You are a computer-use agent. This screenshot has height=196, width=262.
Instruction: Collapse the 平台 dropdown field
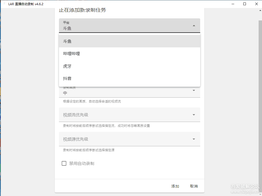(x=130, y=25)
